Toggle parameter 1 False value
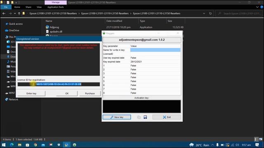The image size is (264, 148). 155,66
